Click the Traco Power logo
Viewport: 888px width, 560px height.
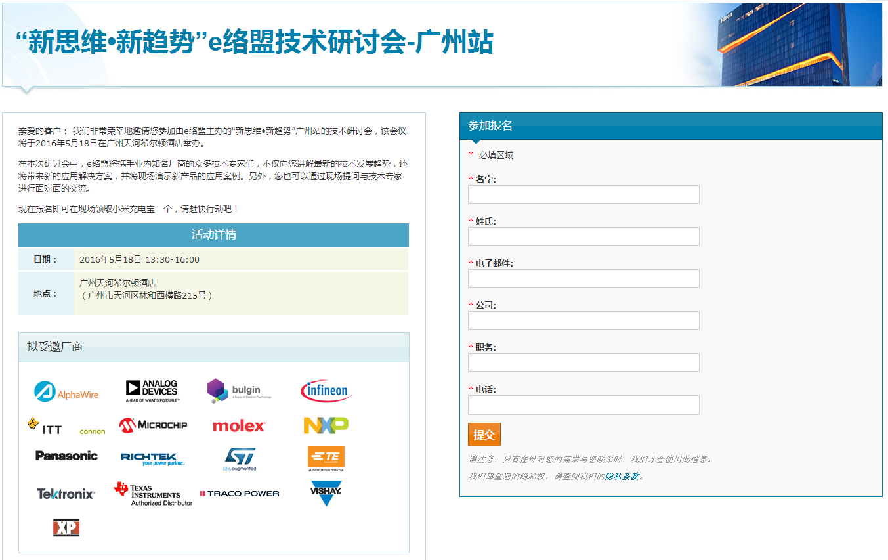click(240, 494)
